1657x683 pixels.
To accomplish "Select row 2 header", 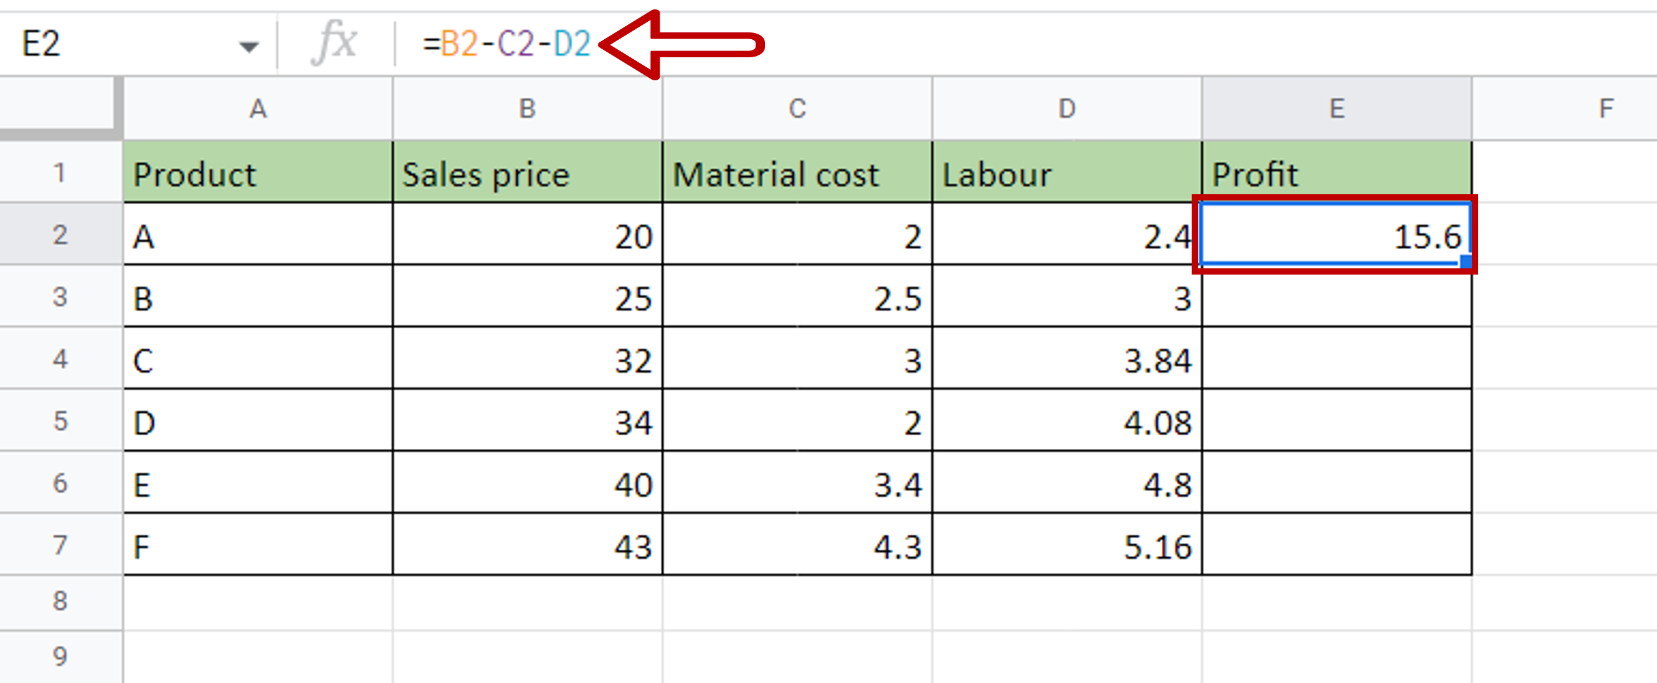I will pyautogui.click(x=60, y=235).
